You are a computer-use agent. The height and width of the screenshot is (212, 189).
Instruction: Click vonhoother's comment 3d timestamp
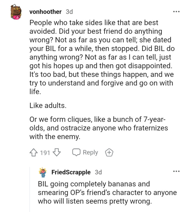[x=69, y=12]
